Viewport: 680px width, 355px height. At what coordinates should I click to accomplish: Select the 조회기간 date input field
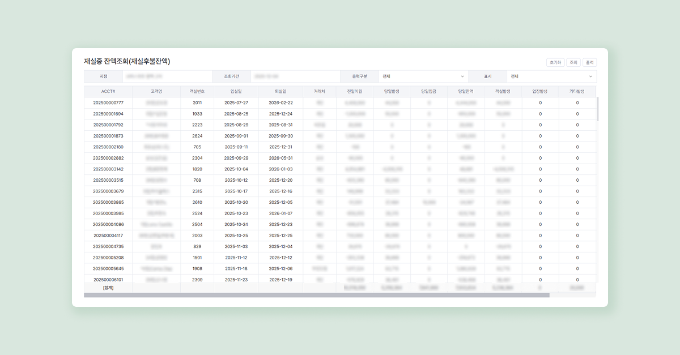coord(295,76)
